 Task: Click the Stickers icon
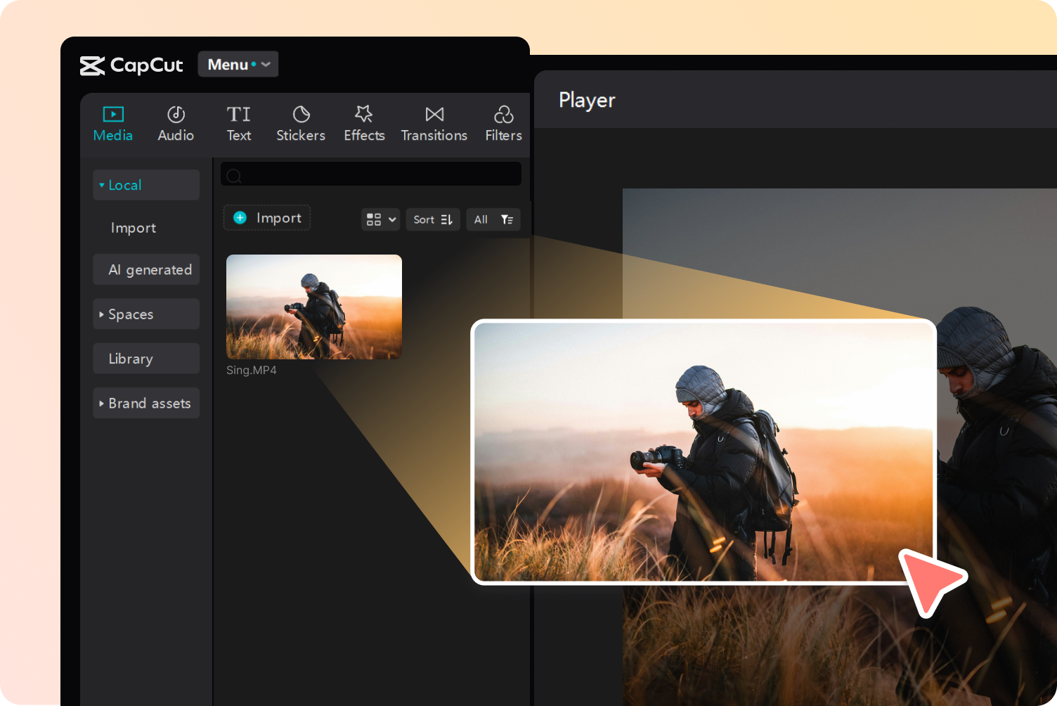301,114
